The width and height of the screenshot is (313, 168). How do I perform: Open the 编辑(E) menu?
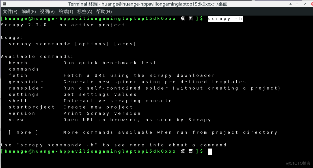point(29,12)
